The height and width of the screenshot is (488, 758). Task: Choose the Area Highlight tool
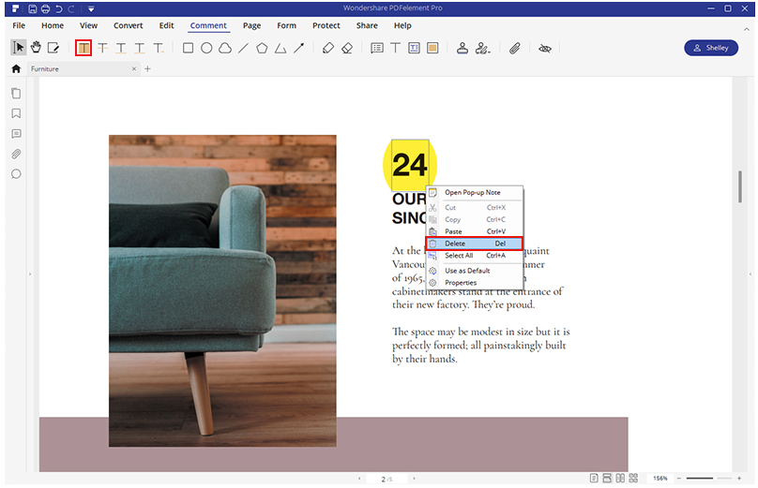[x=432, y=48]
